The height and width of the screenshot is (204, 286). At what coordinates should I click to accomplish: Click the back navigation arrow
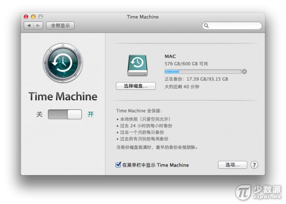(29, 25)
